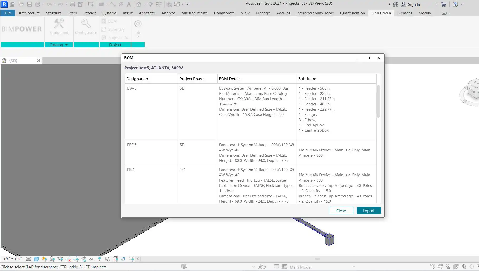Open the Systems ribbon tab

click(109, 13)
